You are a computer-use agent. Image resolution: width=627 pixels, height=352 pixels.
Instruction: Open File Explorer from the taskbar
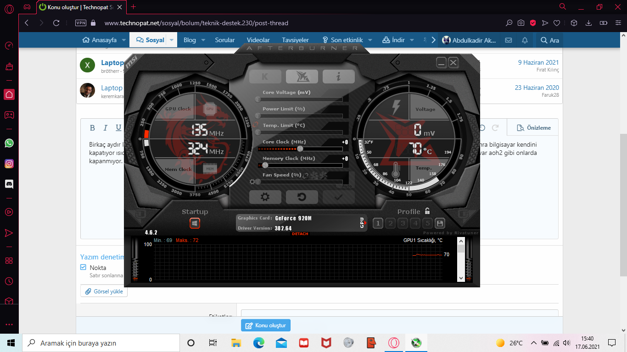coord(236,343)
